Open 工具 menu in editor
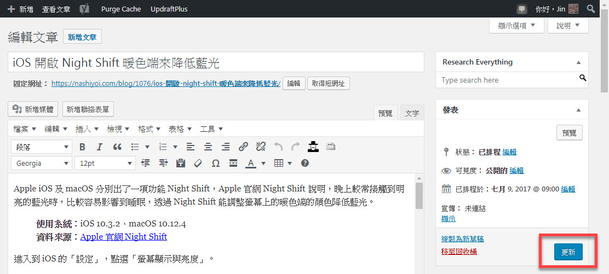The height and width of the screenshot is (274, 609). coord(211,129)
